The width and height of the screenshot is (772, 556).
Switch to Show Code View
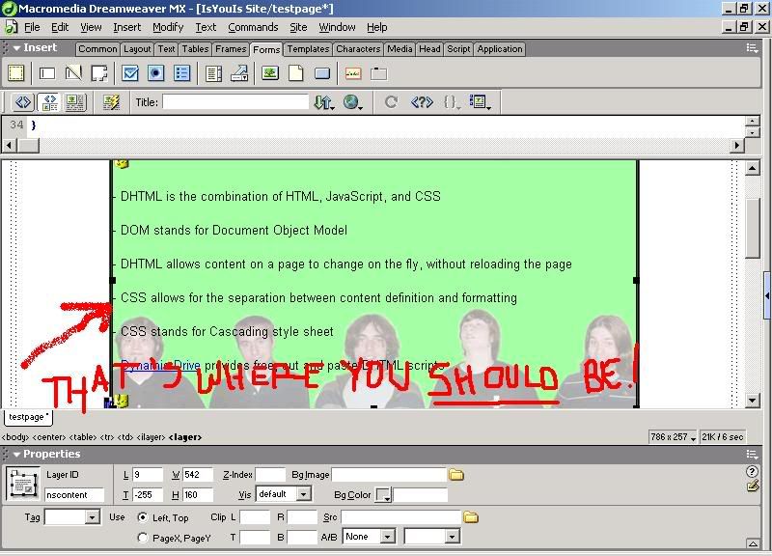pyautogui.click(x=23, y=102)
